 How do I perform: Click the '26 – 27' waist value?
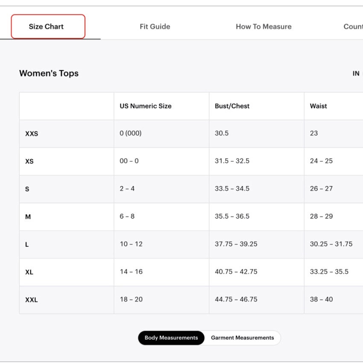point(321,188)
